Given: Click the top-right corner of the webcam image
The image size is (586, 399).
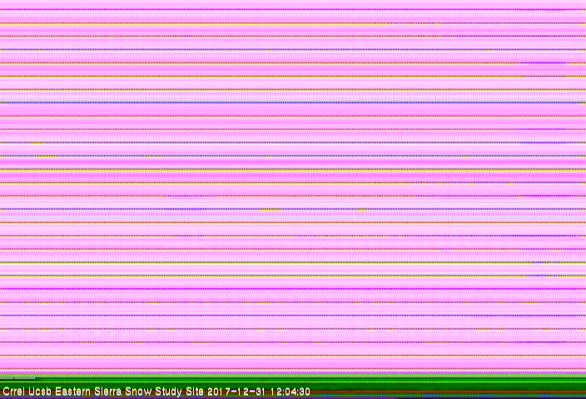Looking at the screenshot, I should pos(583,2).
